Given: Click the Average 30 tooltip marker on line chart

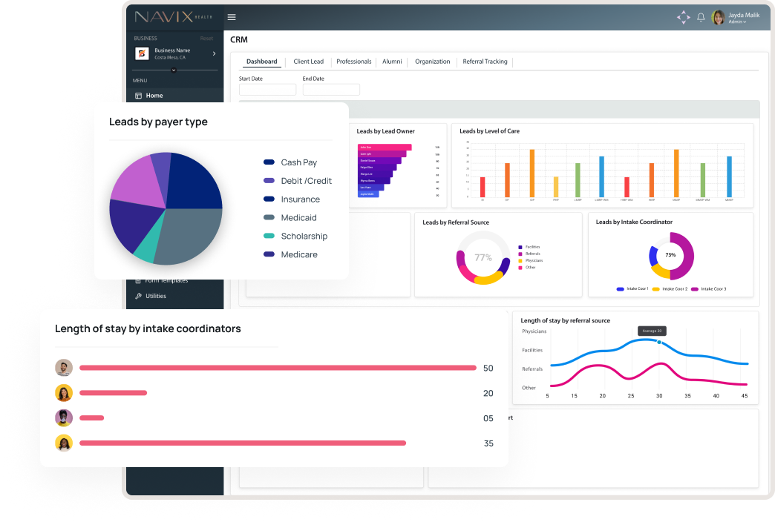Looking at the screenshot, I should [659, 342].
